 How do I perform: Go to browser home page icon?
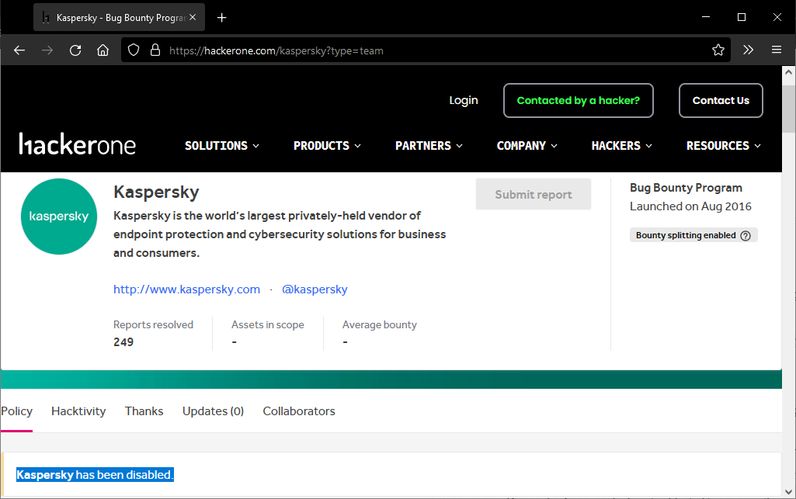click(x=103, y=50)
